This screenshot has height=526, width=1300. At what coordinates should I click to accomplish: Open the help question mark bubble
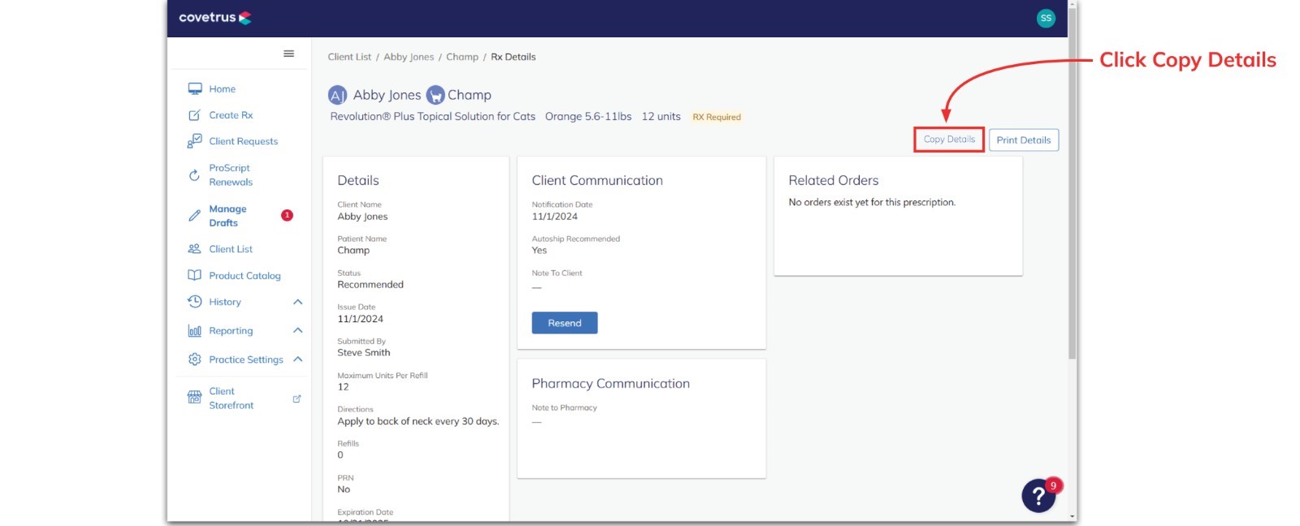1038,495
